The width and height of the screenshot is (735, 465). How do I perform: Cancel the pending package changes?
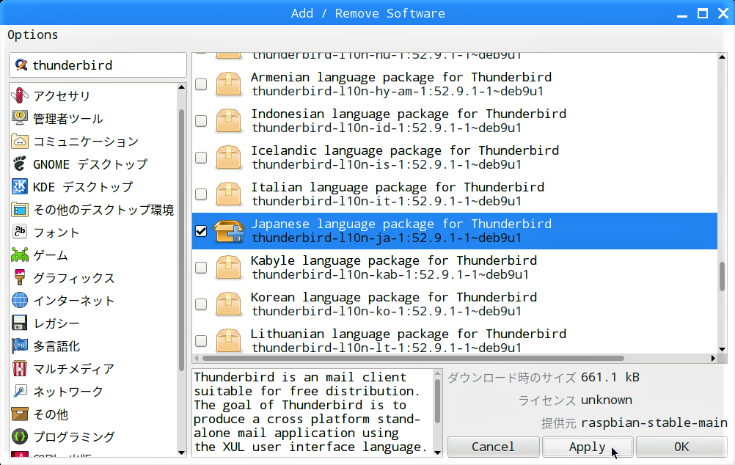[x=493, y=447]
